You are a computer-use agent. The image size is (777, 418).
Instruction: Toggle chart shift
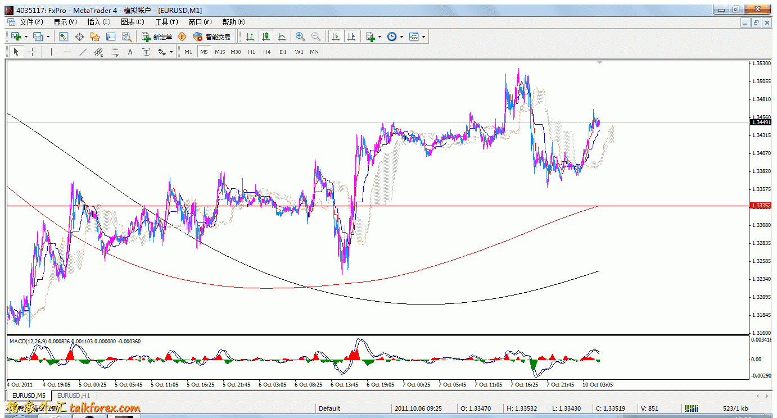351,37
